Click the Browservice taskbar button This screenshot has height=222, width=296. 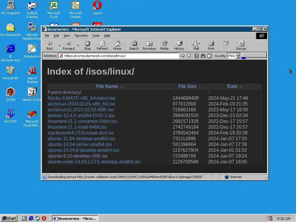[x=75, y=219]
